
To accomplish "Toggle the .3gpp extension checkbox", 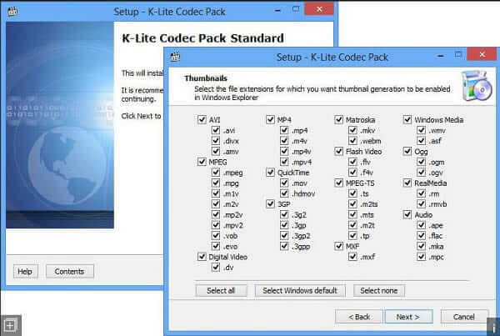I will click(284, 246).
